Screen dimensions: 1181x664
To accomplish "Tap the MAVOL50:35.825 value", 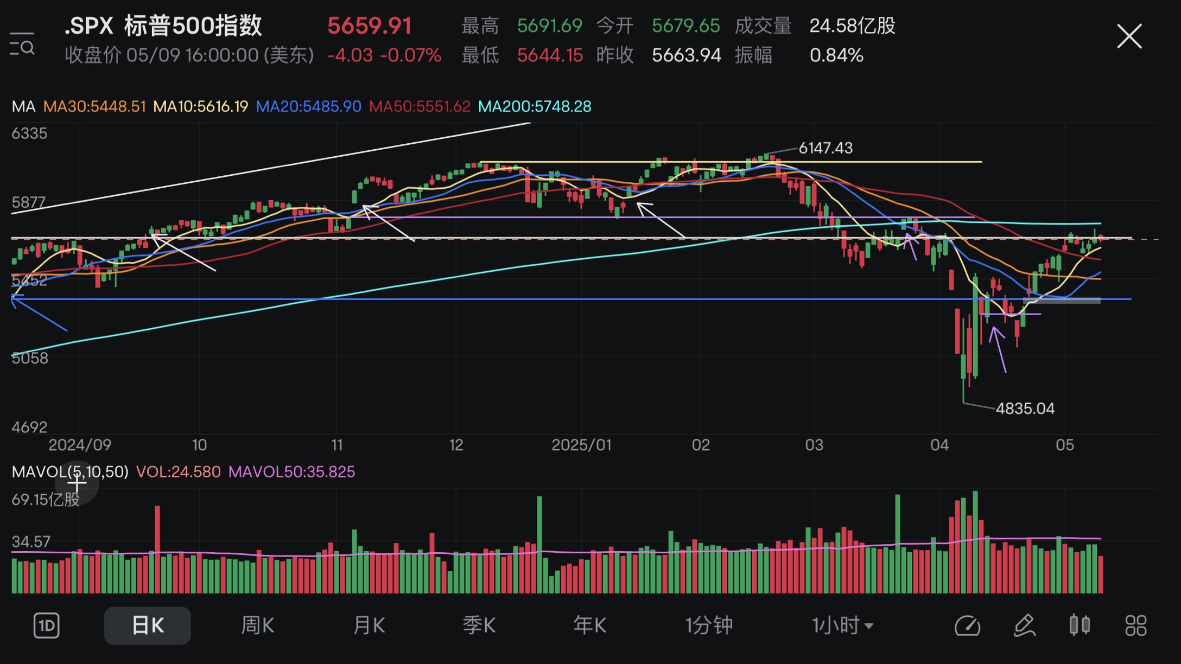I will (x=291, y=472).
